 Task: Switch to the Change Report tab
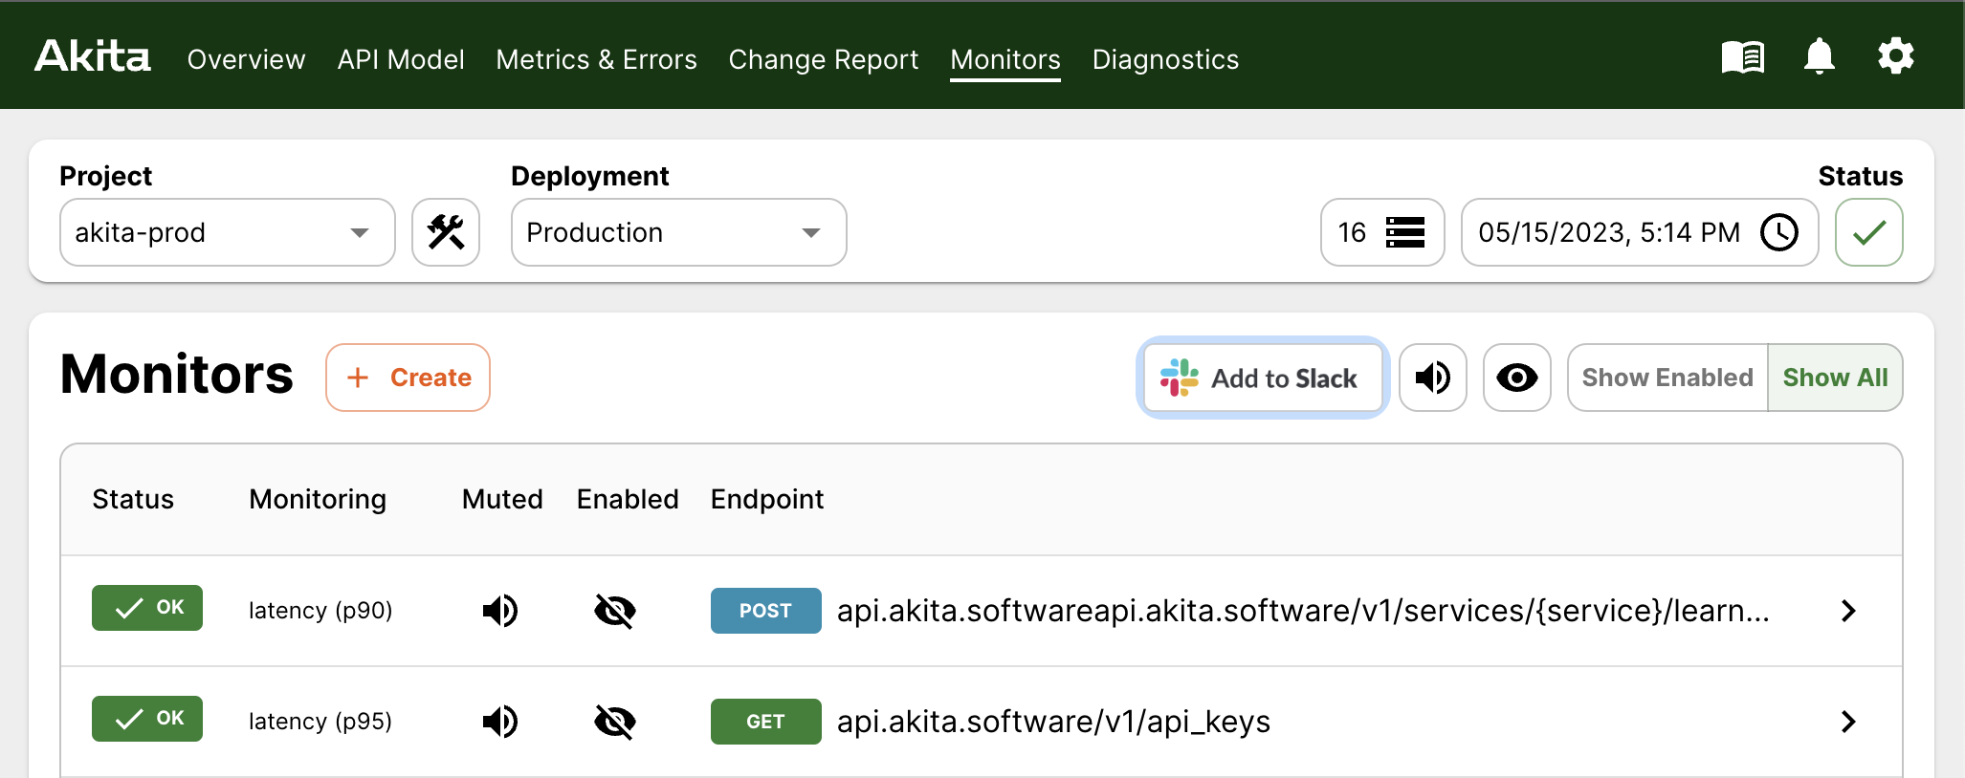[823, 59]
